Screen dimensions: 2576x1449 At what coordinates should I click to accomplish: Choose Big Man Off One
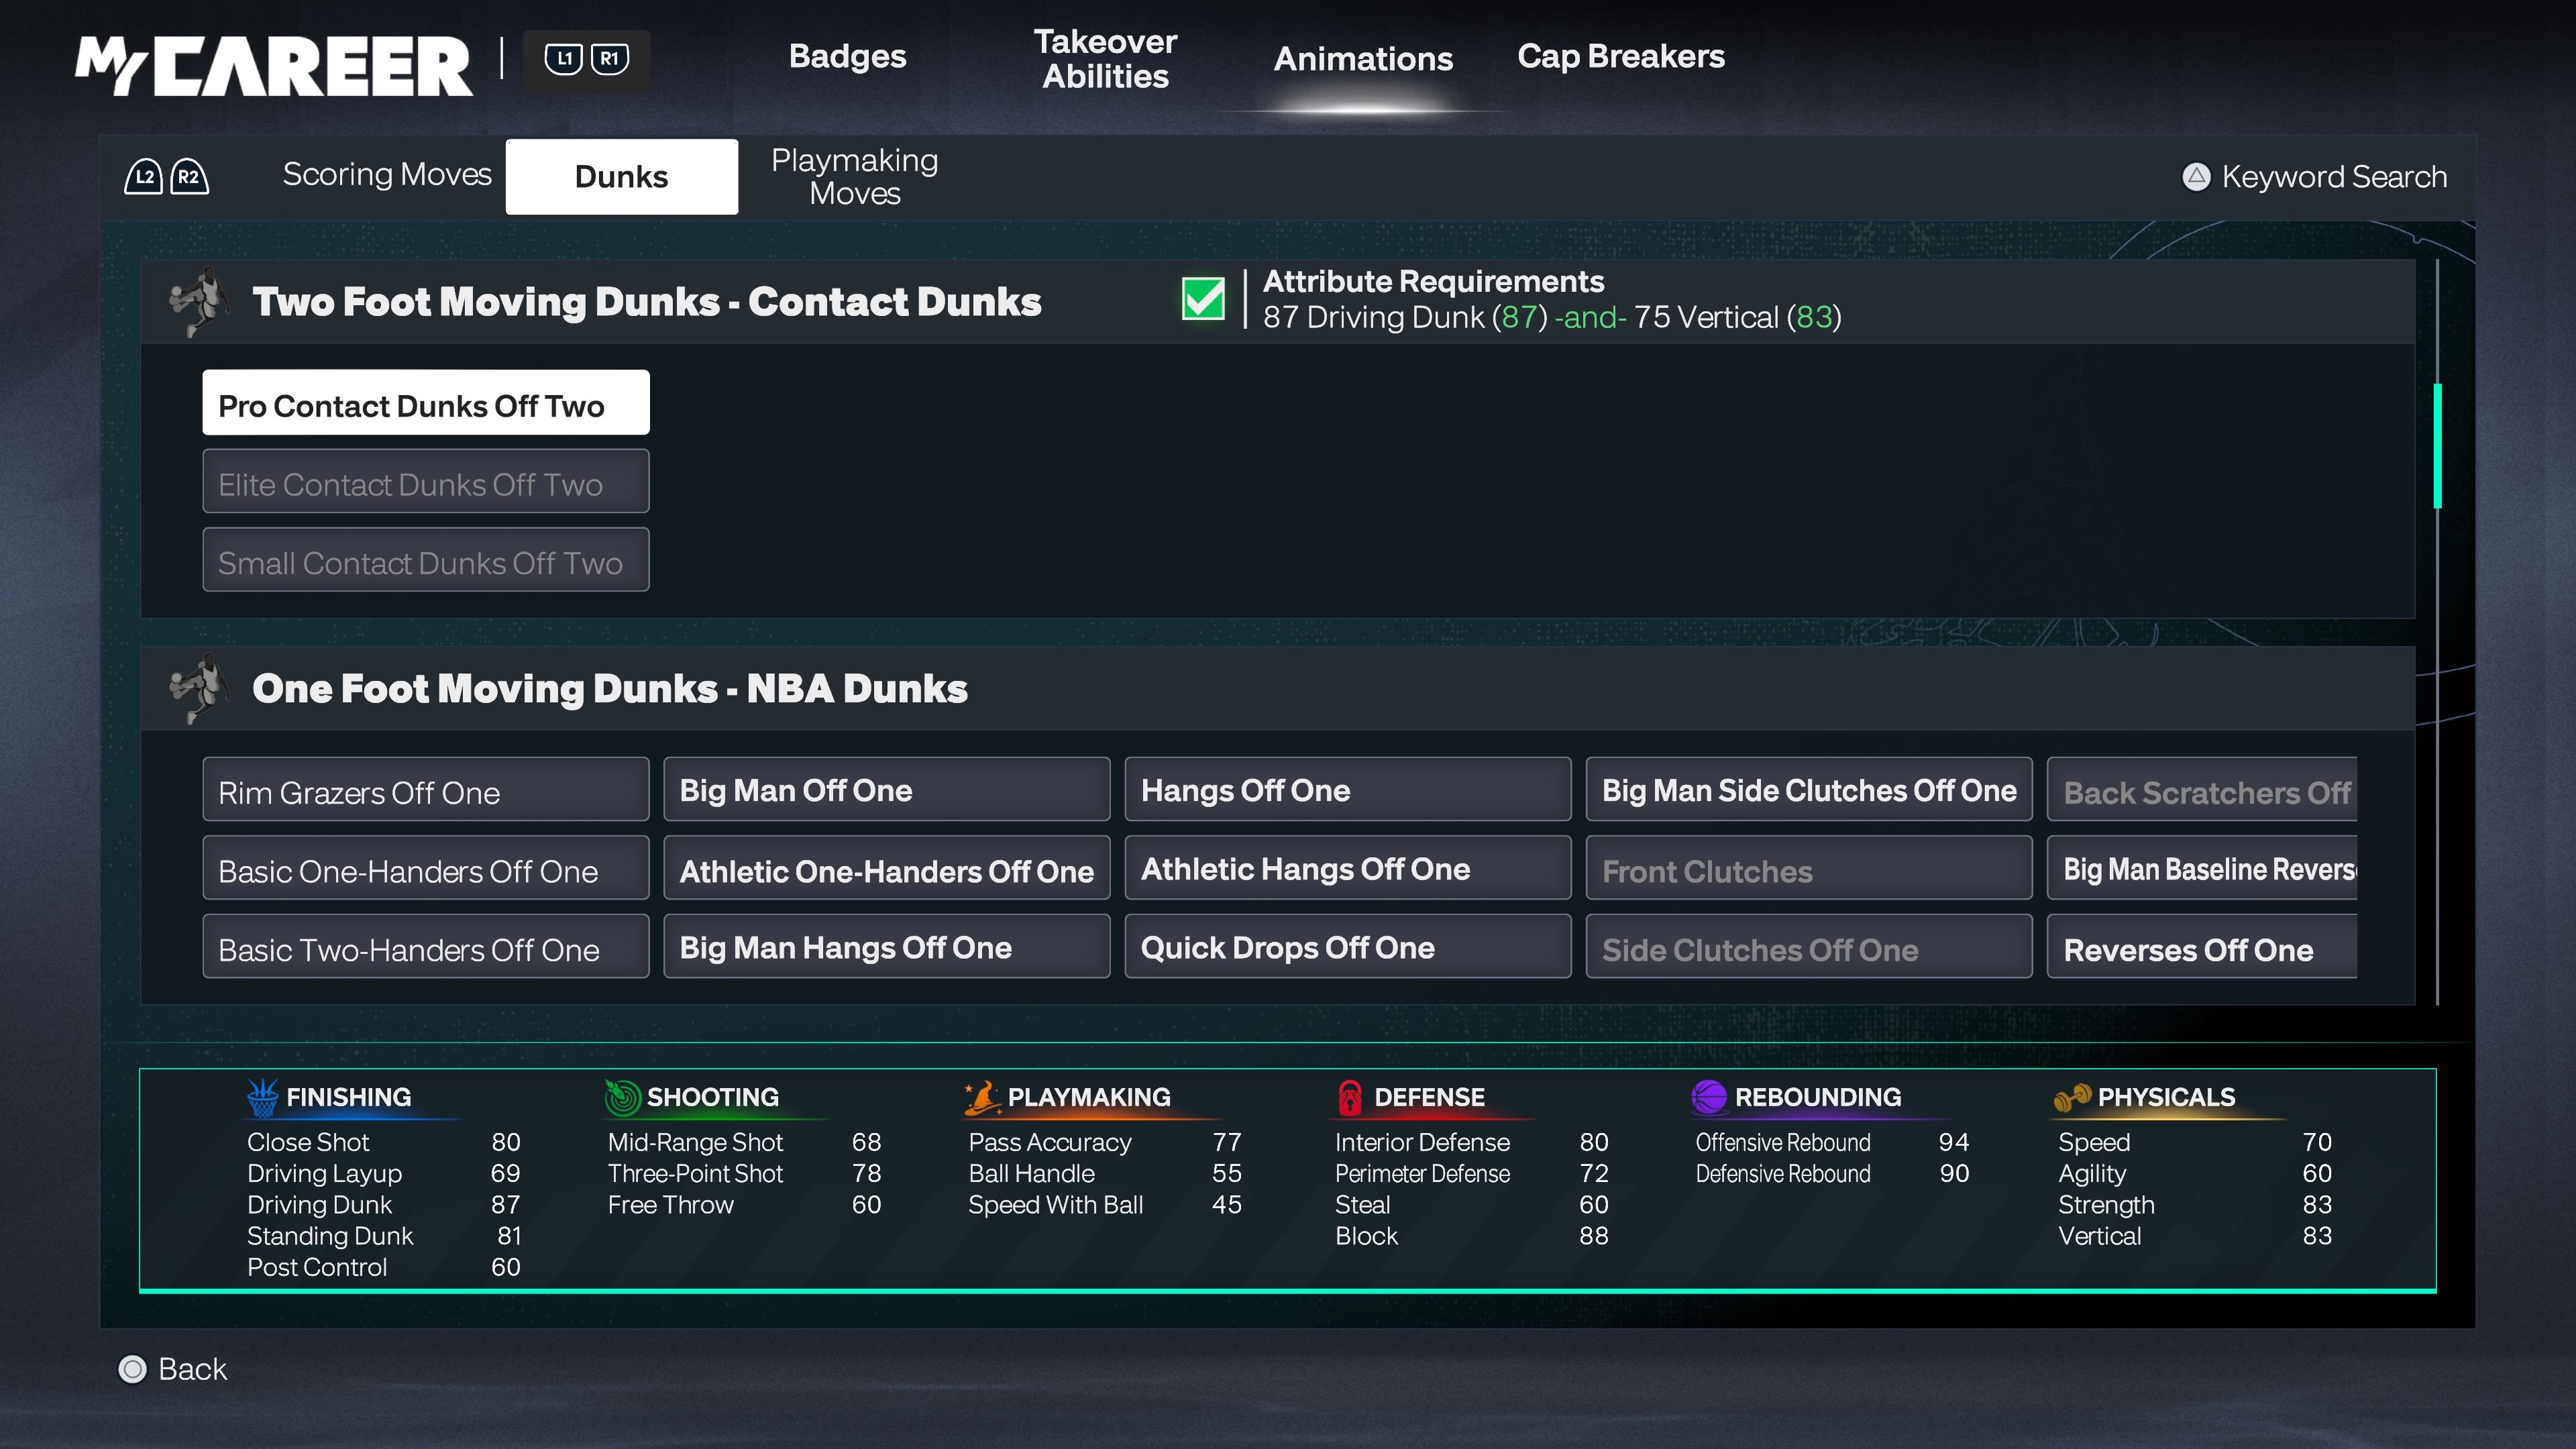click(x=887, y=789)
